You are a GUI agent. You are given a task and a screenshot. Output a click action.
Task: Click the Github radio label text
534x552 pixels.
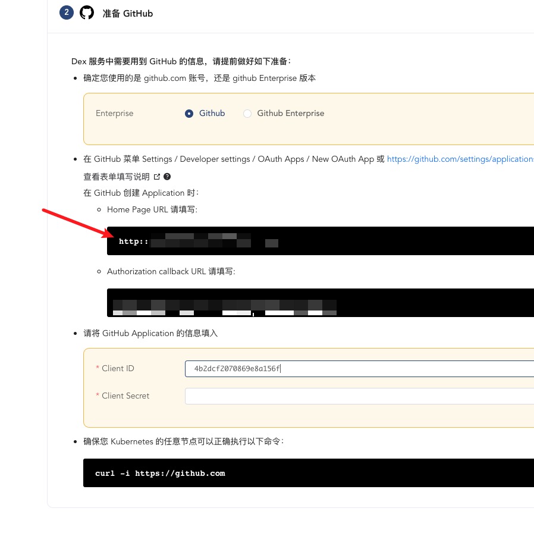click(212, 113)
